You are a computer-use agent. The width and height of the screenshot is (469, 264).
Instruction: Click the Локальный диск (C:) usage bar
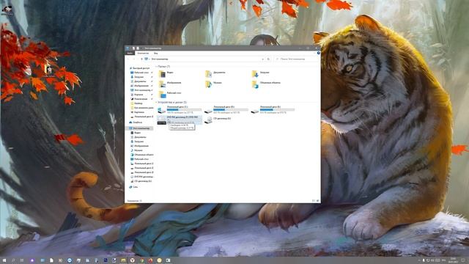[x=184, y=110]
